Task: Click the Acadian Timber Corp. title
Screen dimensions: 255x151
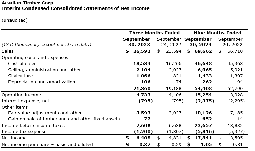Action: [28, 3]
